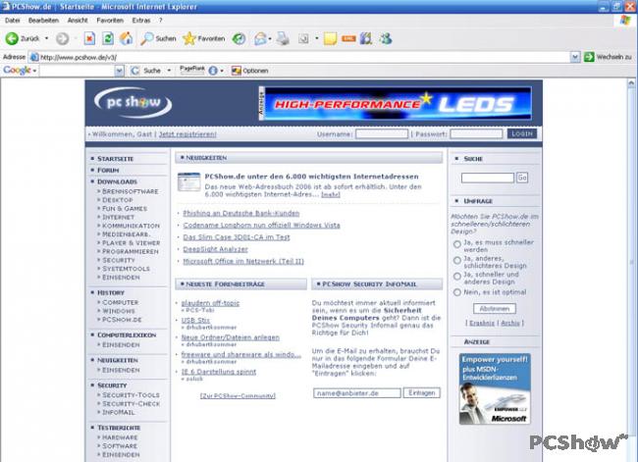This screenshot has height=462, width=638.
Task: Open the Suchen search pane
Action: click(x=158, y=38)
